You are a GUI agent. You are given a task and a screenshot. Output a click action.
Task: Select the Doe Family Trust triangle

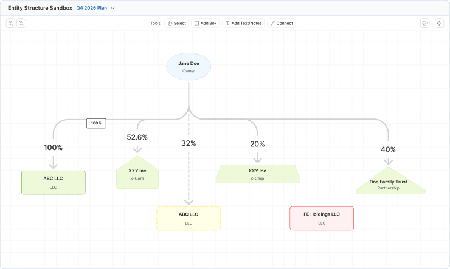tap(390, 181)
